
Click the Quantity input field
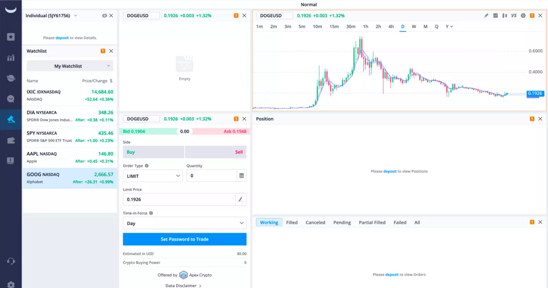[x=212, y=176]
